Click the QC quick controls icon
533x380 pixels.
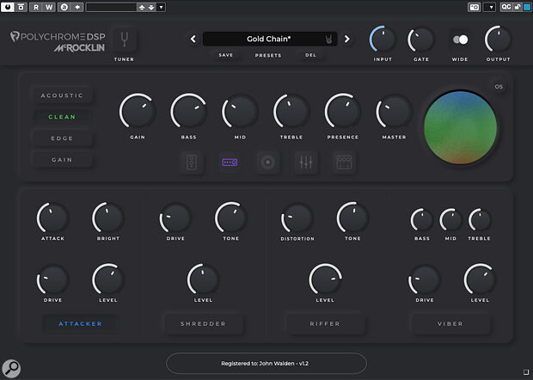[x=506, y=7]
